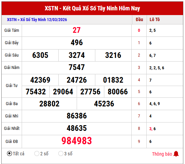Click the 'Giải Sáu' row label

tap(12, 55)
